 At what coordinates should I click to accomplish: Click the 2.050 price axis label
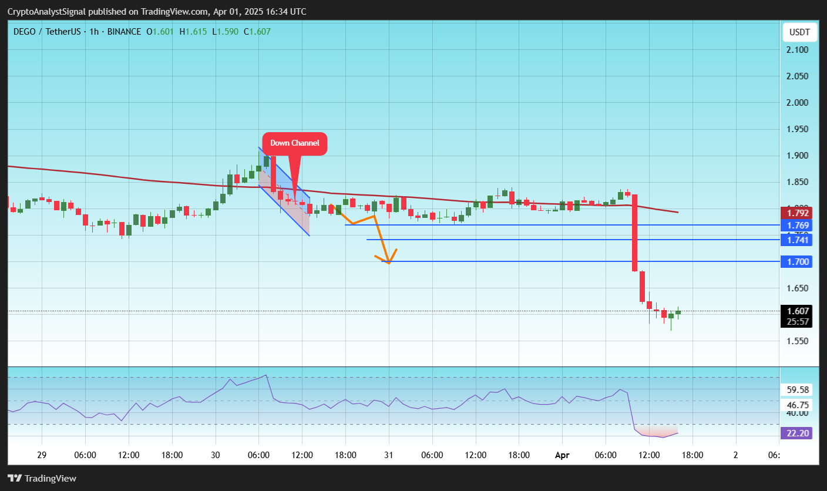tap(798, 76)
